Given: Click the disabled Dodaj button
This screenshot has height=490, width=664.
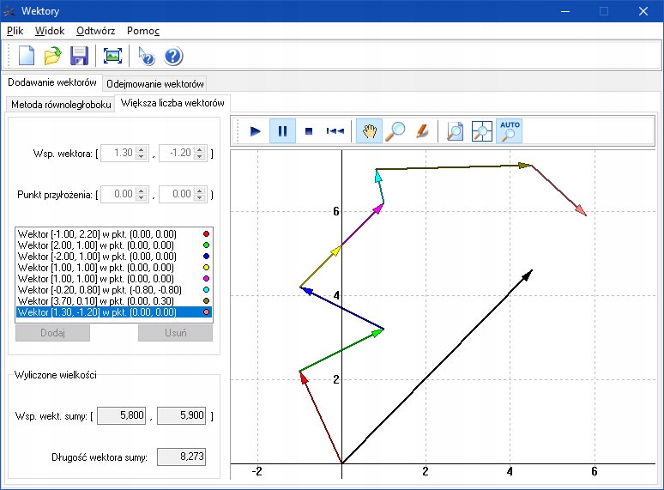Looking at the screenshot, I should [x=52, y=333].
